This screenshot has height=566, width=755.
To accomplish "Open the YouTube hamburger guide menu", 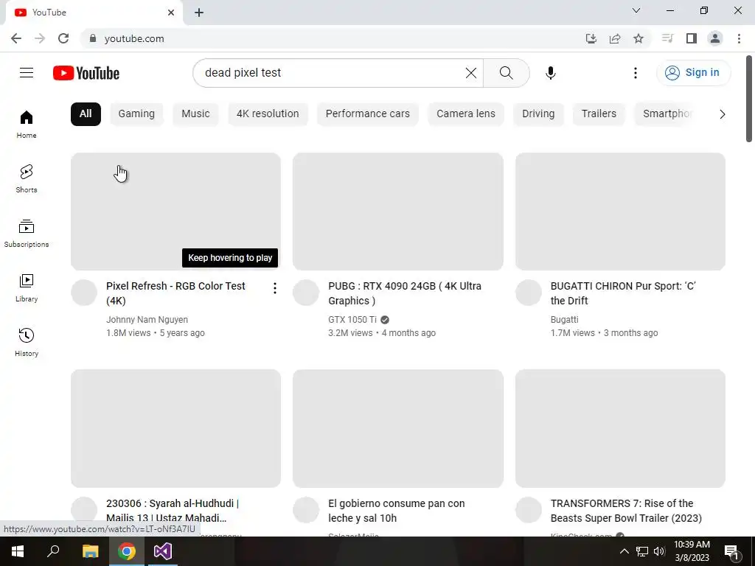I will tap(27, 73).
